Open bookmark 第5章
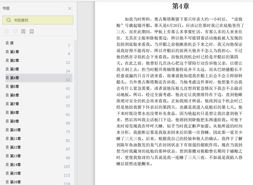 tap(39, 87)
